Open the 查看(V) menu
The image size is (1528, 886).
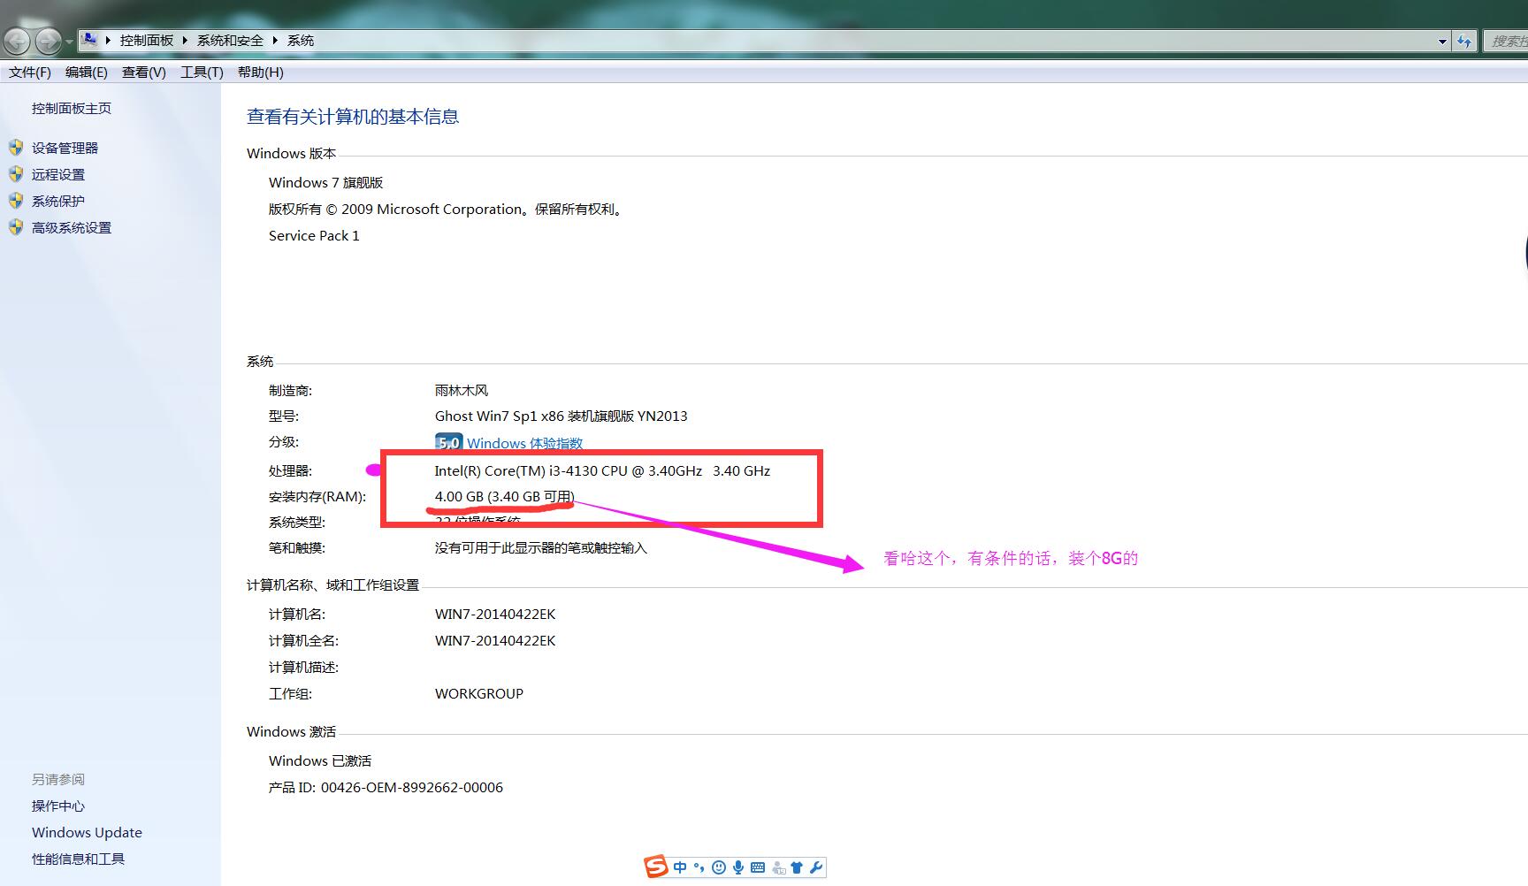[x=144, y=73]
